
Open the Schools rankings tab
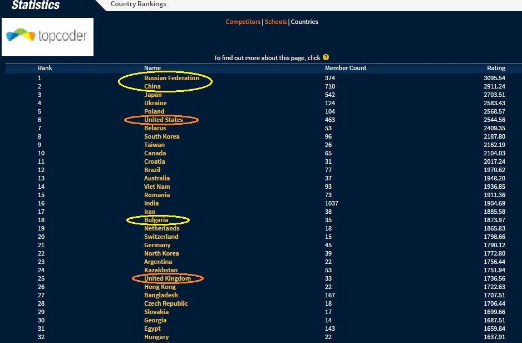pos(275,22)
